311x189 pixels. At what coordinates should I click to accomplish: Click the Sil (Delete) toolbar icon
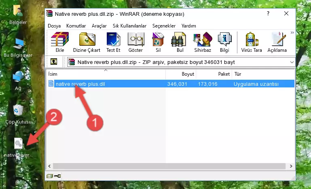(158, 42)
